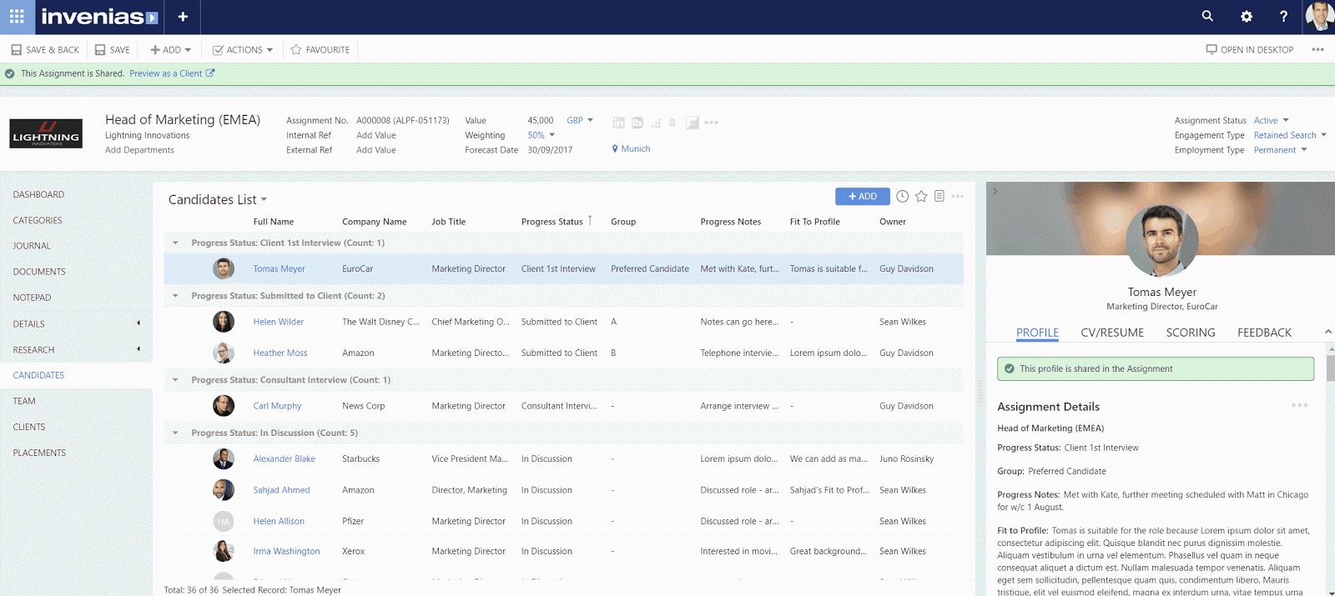Collapse the candidate side panel arrow
The height and width of the screenshot is (596, 1335).
995,192
